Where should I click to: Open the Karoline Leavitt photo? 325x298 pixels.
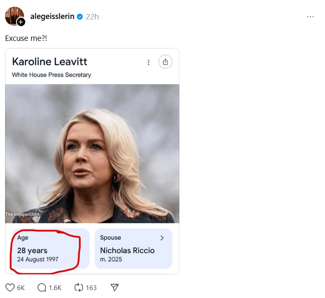click(x=92, y=153)
